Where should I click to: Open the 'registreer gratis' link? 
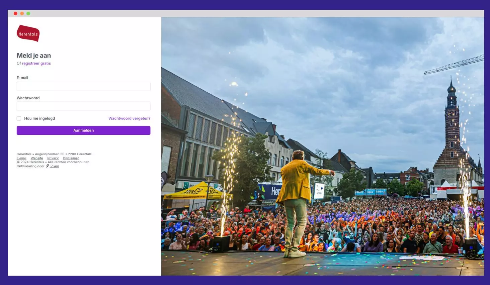click(36, 64)
